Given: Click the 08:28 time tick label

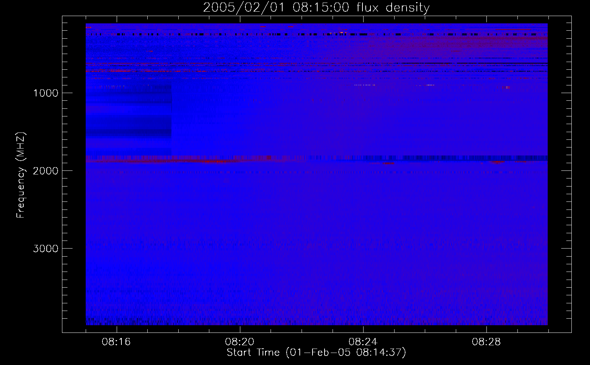Looking at the screenshot, I should tap(486, 342).
